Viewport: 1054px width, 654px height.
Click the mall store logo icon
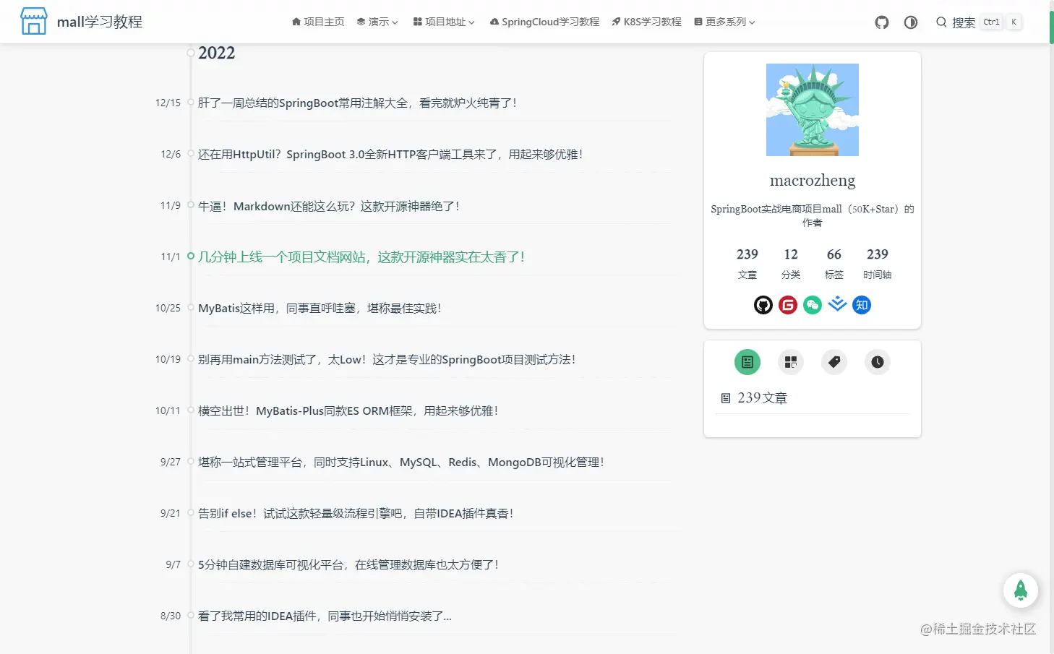[x=34, y=22]
